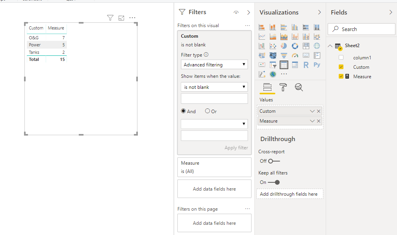Click the visual header filter funnel icon
The image size is (397, 235).
(110, 18)
